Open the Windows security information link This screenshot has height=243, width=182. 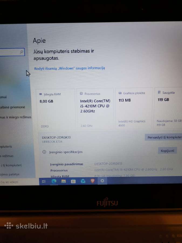[x=70, y=68]
